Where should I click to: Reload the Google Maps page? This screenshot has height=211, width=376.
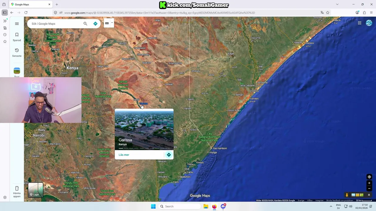[x=26, y=13]
